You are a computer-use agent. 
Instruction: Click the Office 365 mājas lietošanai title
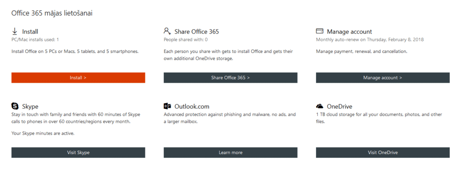click(x=52, y=13)
